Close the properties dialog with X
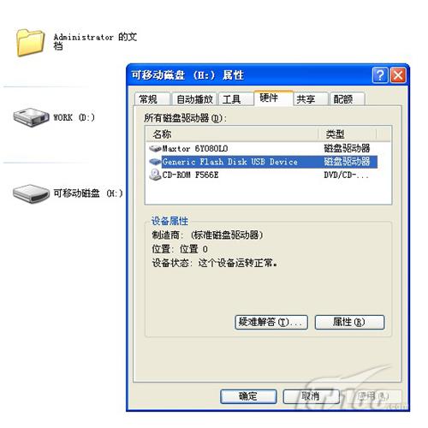 (x=398, y=75)
